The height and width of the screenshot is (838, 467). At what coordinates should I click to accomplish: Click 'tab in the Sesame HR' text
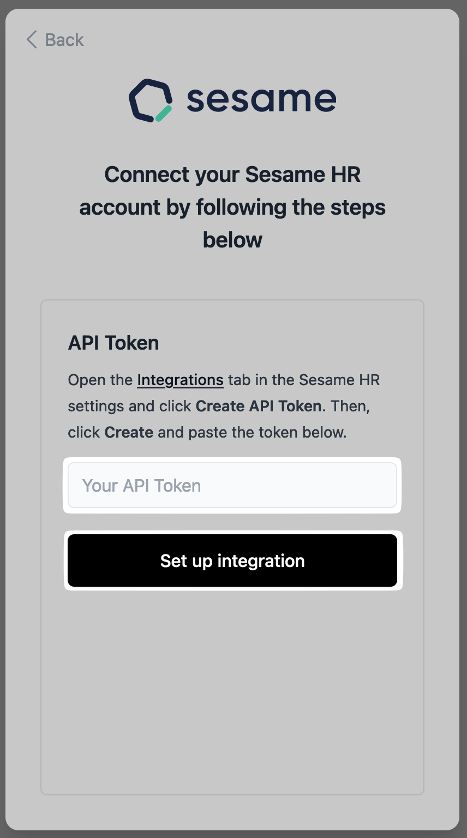point(303,380)
